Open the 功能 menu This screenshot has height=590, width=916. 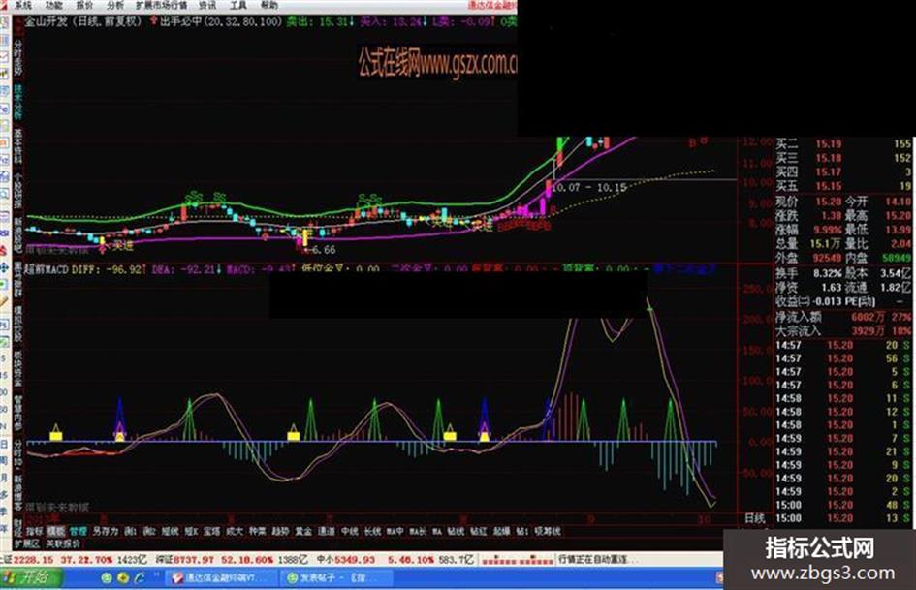pos(53,5)
